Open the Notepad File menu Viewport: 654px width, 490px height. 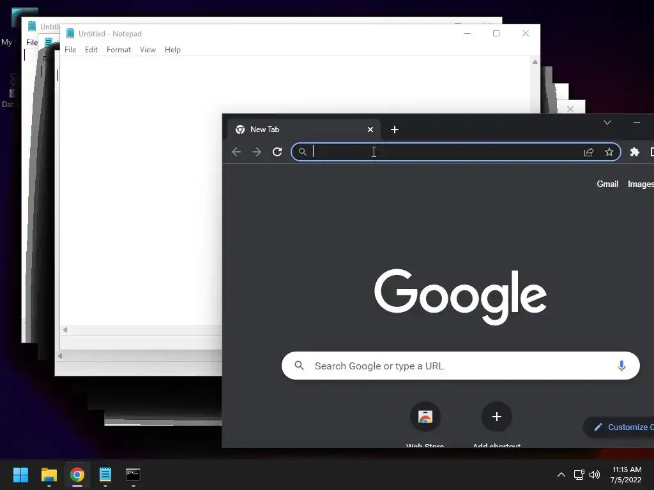click(x=70, y=50)
